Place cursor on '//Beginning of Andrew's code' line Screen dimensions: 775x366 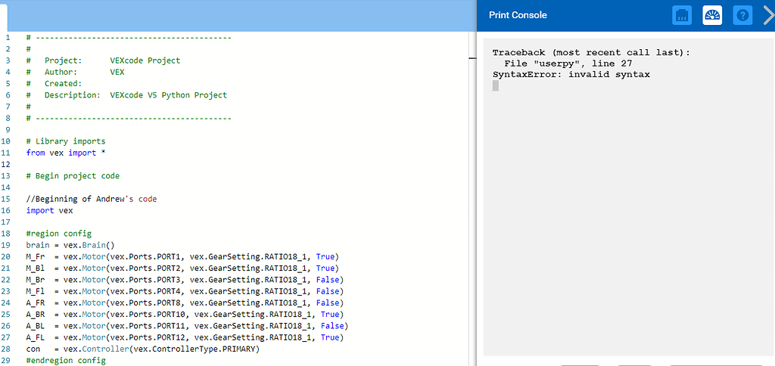point(92,199)
